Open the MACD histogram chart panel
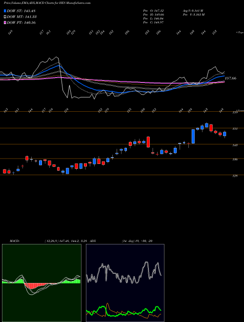Viewport: 244px width, 322px height. [41, 283]
